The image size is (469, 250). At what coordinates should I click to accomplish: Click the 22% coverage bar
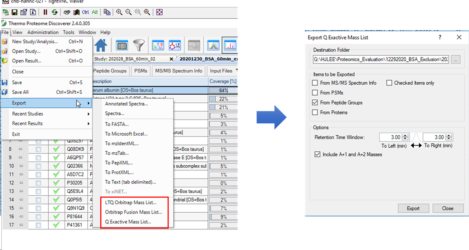pos(223,99)
